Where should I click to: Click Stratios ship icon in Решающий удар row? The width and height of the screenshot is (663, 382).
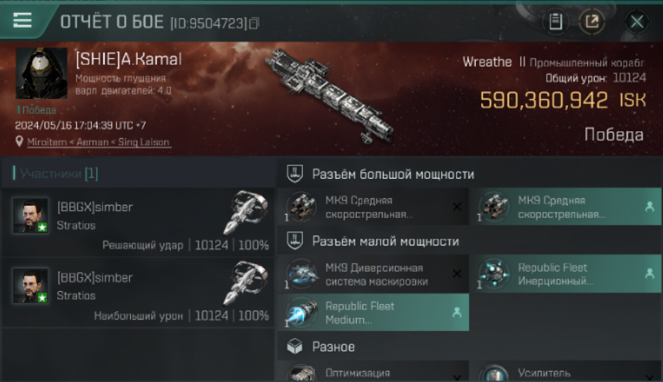(x=245, y=213)
